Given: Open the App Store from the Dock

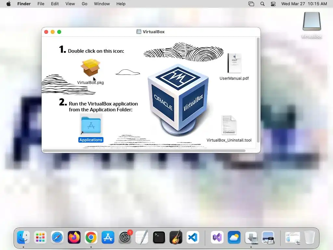Looking at the screenshot, I should (108, 237).
